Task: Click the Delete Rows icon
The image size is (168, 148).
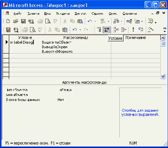Action: [124, 30]
